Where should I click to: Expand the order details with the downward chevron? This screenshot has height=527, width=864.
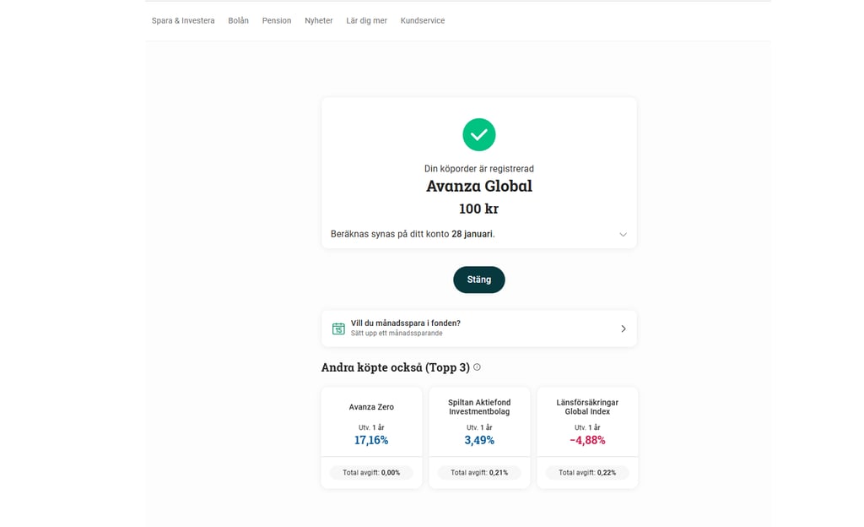[622, 234]
